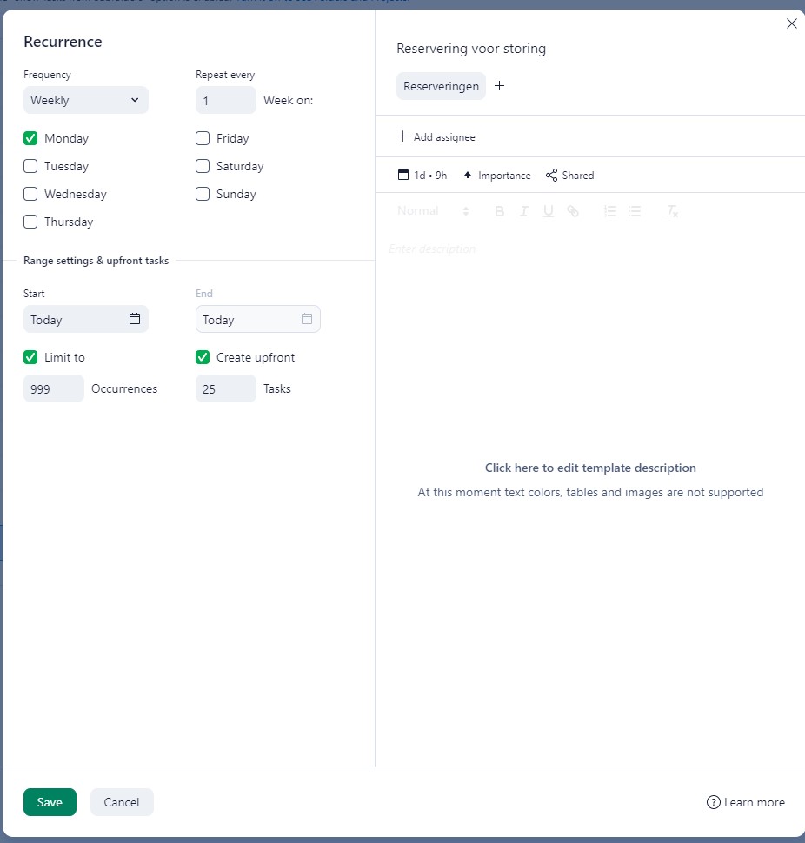Check the Saturday checkbox
This screenshot has width=805, height=843.
click(203, 166)
